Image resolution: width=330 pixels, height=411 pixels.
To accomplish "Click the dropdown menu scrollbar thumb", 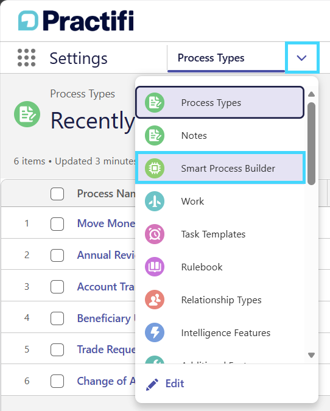I will click(x=311, y=144).
